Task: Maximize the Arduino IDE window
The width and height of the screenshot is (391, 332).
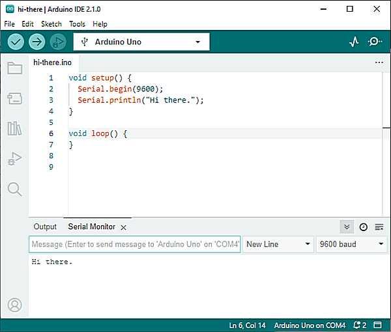Action: (x=350, y=9)
